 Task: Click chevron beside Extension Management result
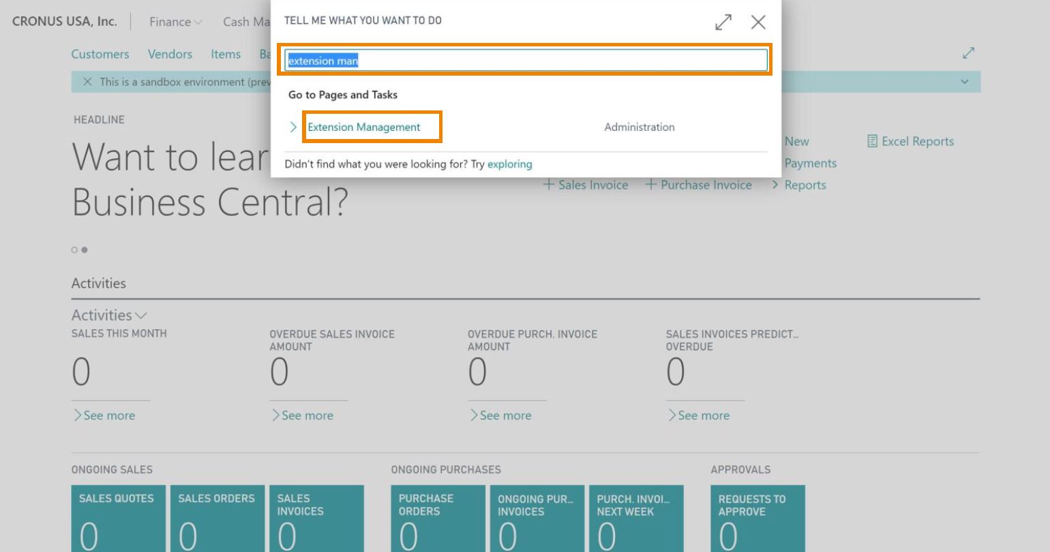293,127
